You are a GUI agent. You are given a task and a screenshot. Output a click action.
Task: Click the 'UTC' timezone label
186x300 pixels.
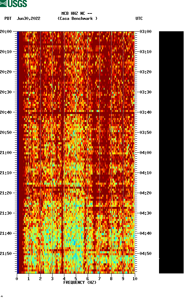click(139, 18)
